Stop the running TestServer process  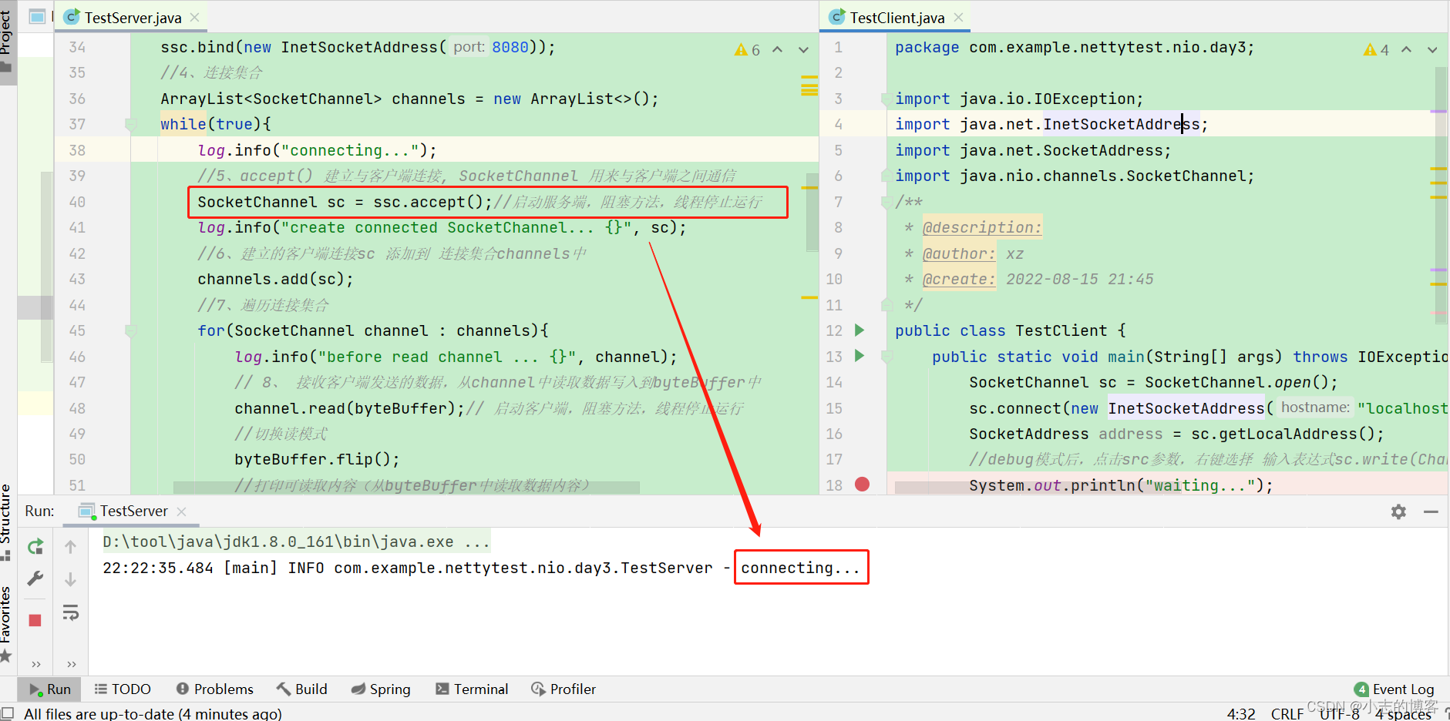pyautogui.click(x=35, y=620)
